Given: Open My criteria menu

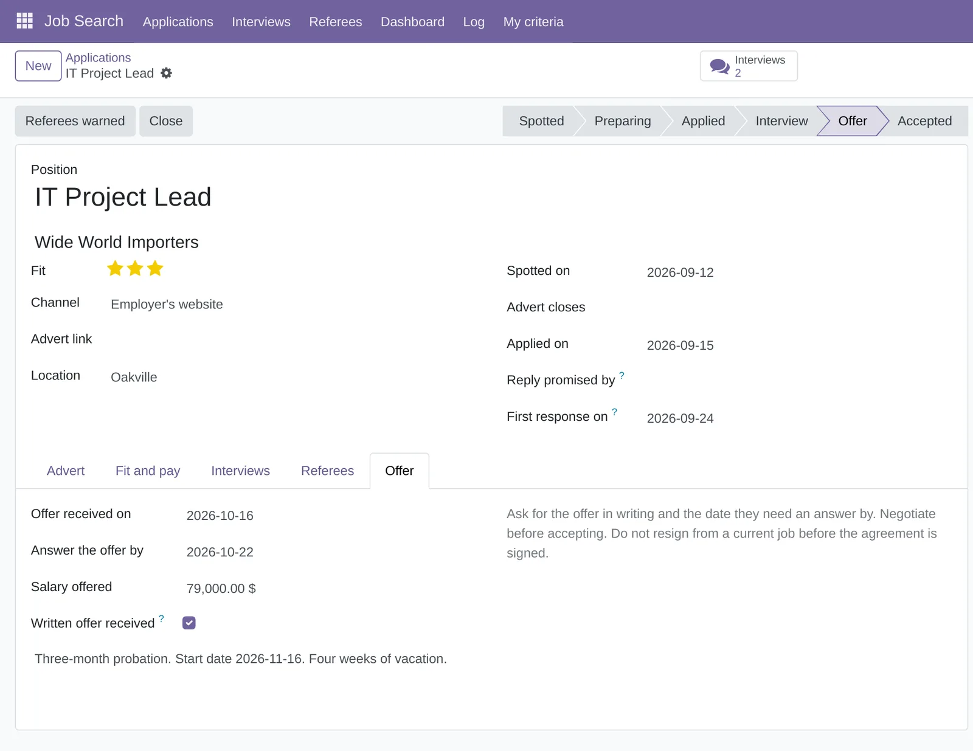Looking at the screenshot, I should tap(533, 21).
